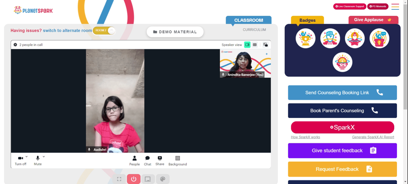
Task: Open DEMO MATERIAL
Action: click(x=175, y=32)
